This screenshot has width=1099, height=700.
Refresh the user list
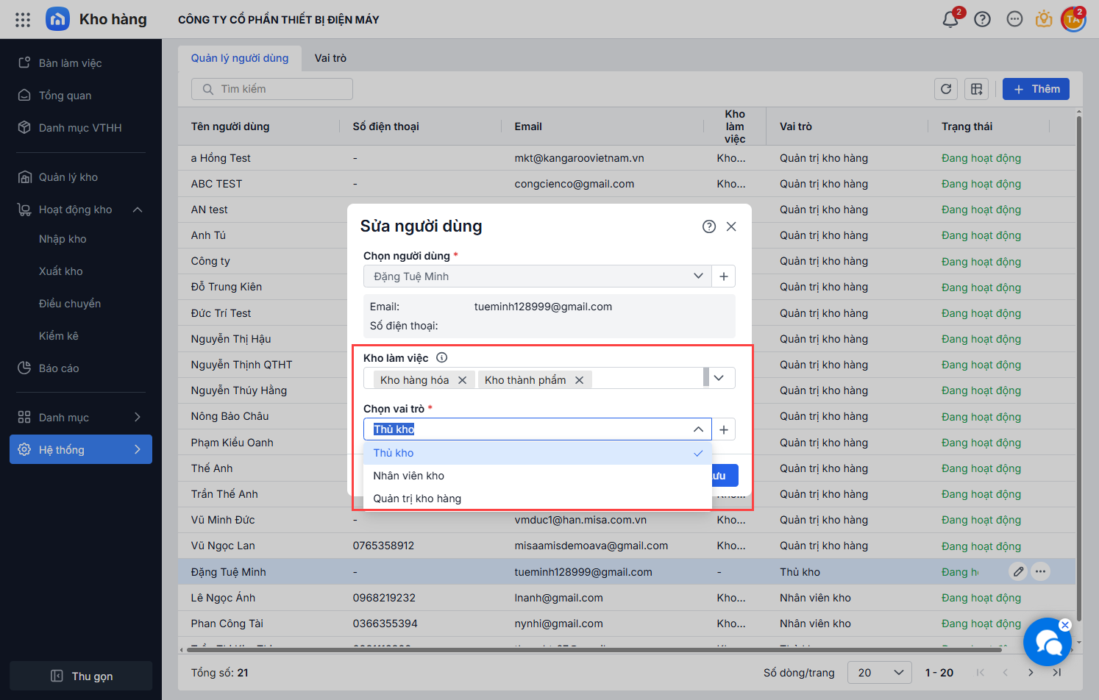[946, 89]
